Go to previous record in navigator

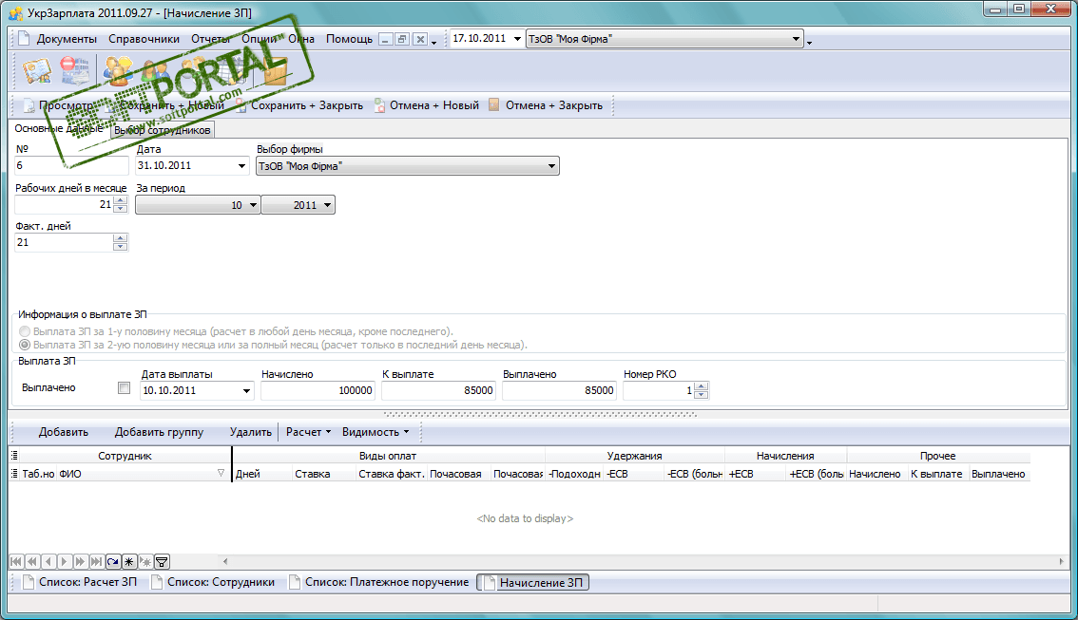click(x=48, y=562)
